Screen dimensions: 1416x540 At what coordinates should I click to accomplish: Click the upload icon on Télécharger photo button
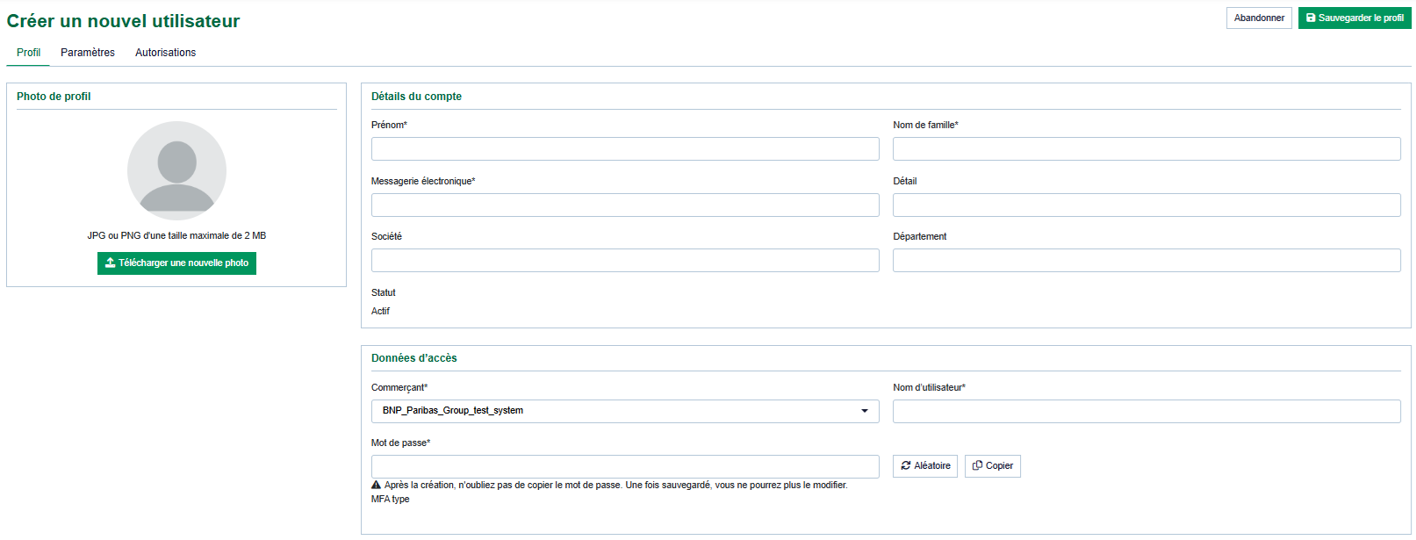coord(111,263)
